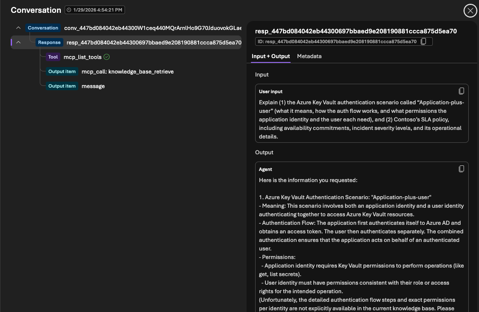This screenshot has height=312, width=479.
Task: Click 'Here is the information you requested:' line
Action: click(308, 180)
